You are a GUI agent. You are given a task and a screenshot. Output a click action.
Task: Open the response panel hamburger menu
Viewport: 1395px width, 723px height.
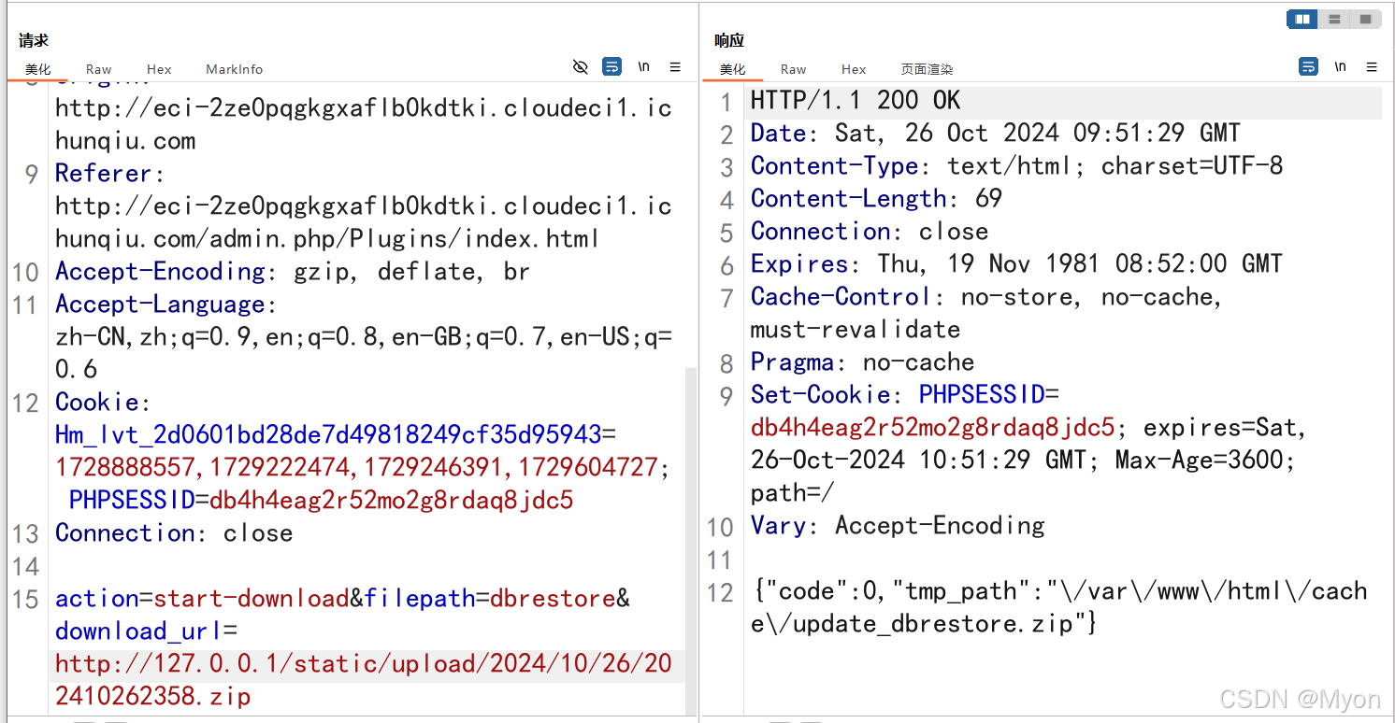click(1372, 67)
